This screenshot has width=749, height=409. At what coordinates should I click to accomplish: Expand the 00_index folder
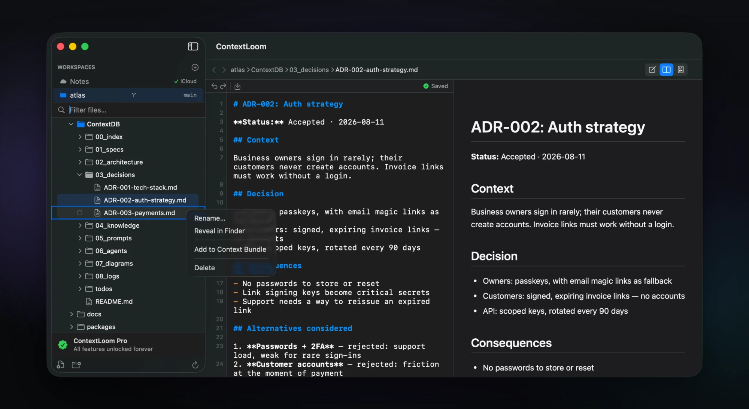pos(79,137)
